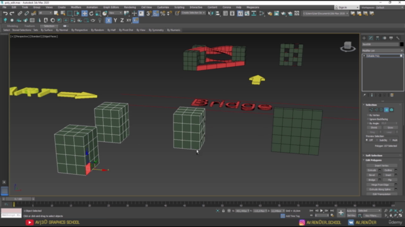Select the Off preview selection radio
This screenshot has width=405, height=227.
click(367, 140)
